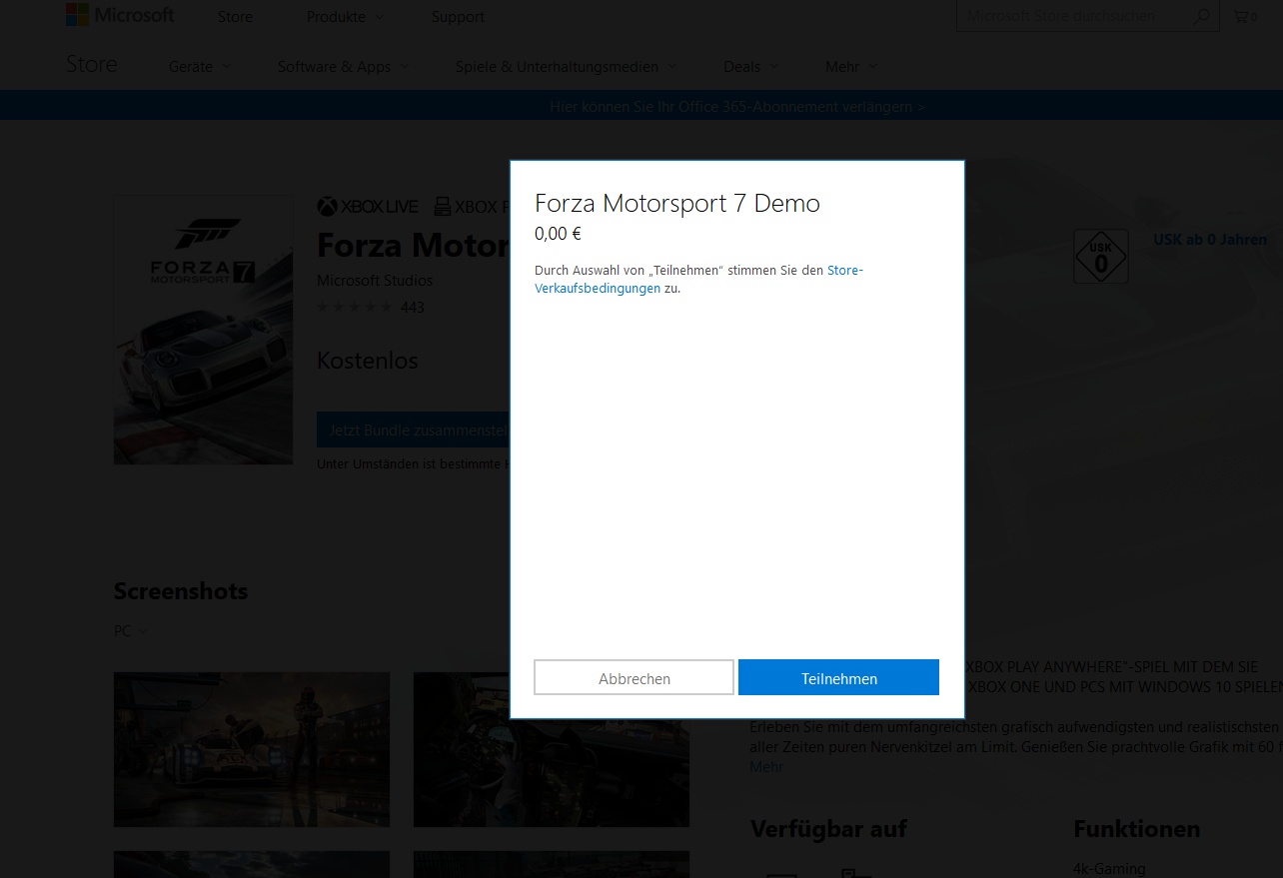Open the second screenshot thumbnail showing car interior
The width and height of the screenshot is (1283, 878).
[x=552, y=749]
